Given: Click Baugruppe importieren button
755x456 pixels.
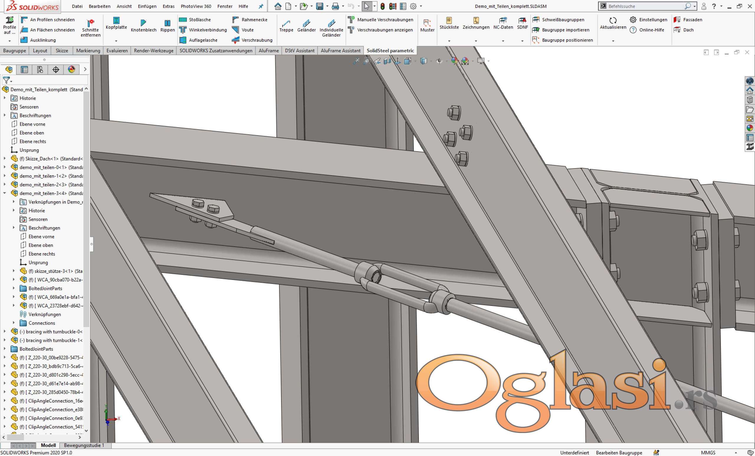Looking at the screenshot, I should [565, 30].
